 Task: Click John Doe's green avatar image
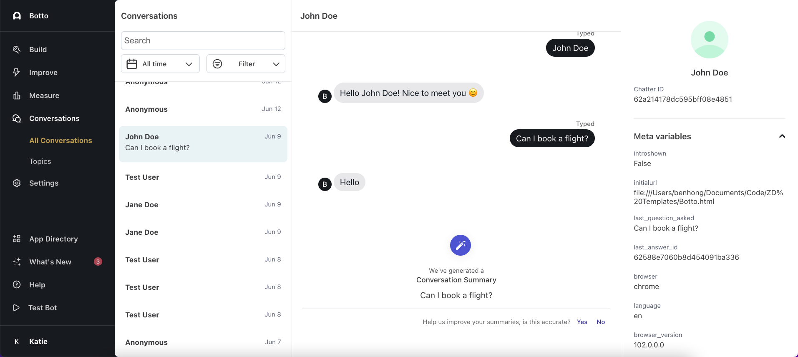(709, 40)
